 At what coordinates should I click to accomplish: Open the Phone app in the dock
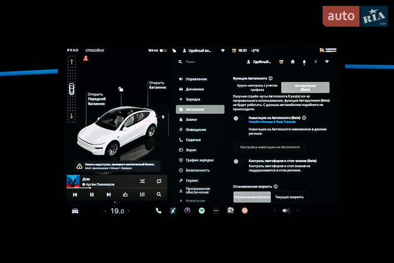click(x=159, y=210)
